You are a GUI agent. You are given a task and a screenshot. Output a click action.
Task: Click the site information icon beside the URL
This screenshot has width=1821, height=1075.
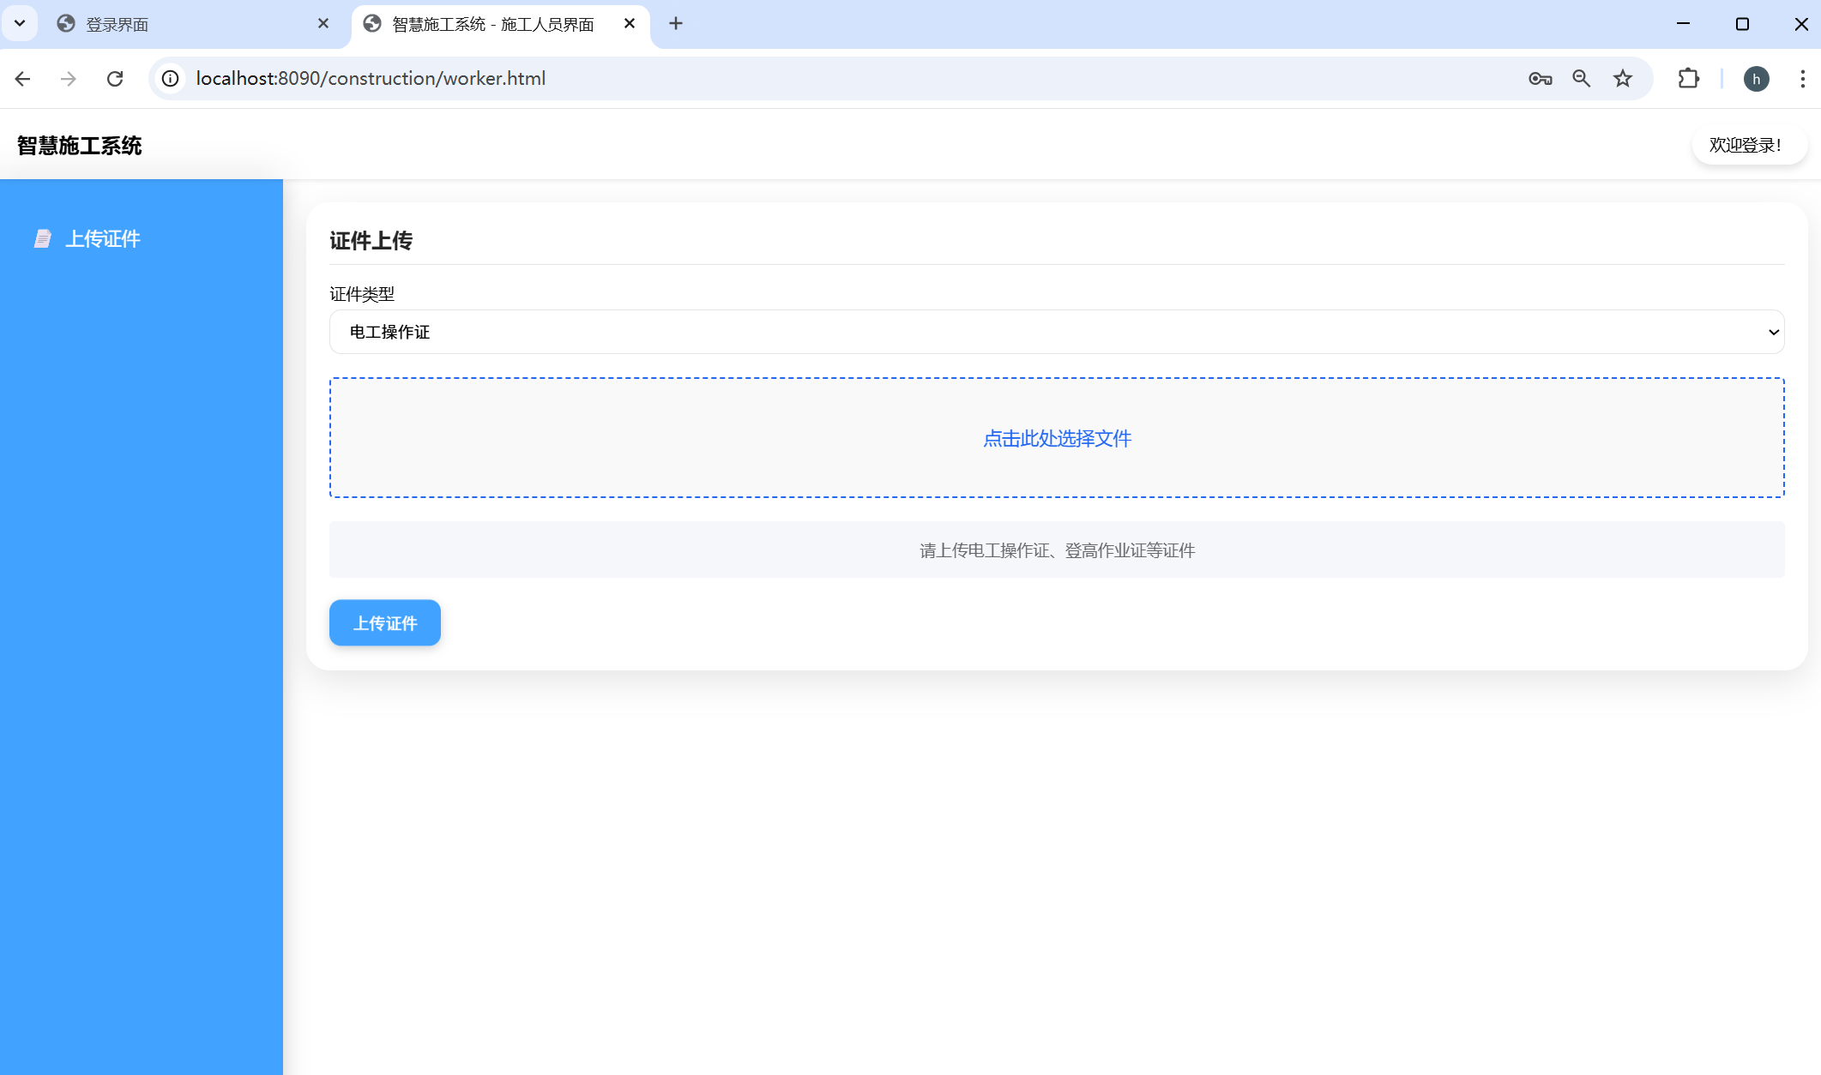coord(171,79)
